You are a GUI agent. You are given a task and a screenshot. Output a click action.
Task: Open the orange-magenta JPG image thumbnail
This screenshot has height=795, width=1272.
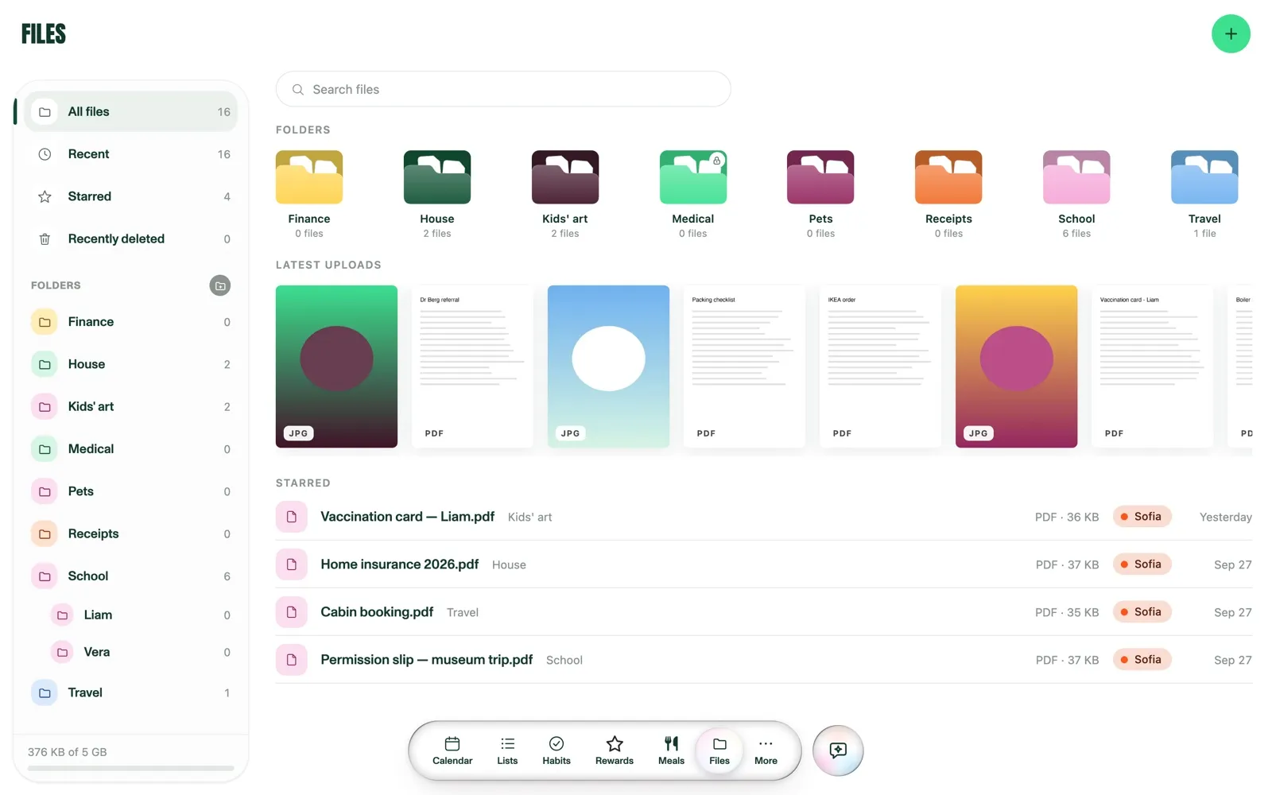pos(1016,366)
